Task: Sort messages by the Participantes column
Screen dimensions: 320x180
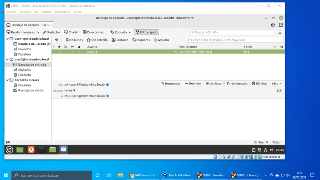Action: 188,47
